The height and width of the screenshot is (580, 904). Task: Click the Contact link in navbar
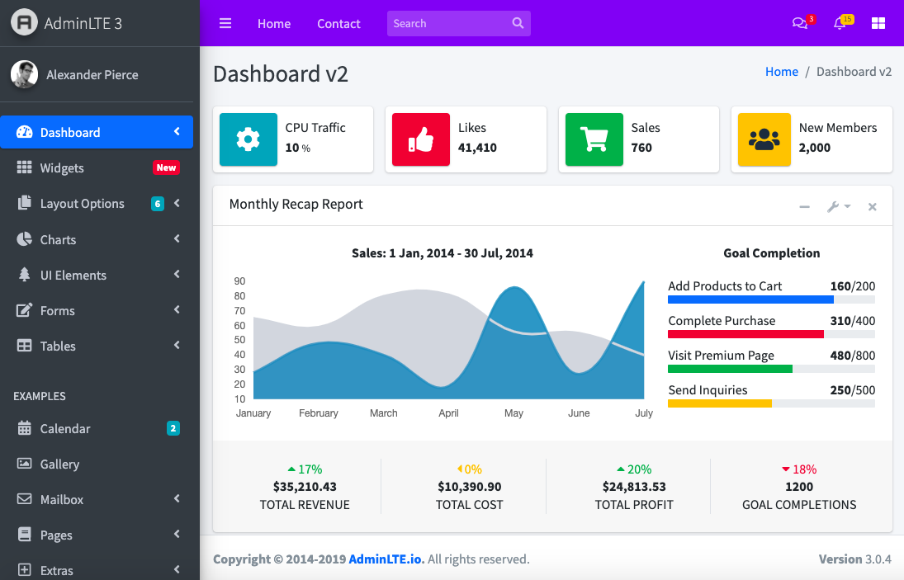tap(338, 23)
